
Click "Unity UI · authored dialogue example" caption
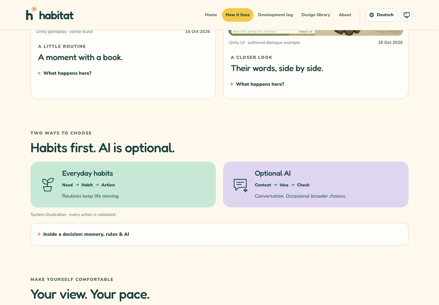(264, 43)
